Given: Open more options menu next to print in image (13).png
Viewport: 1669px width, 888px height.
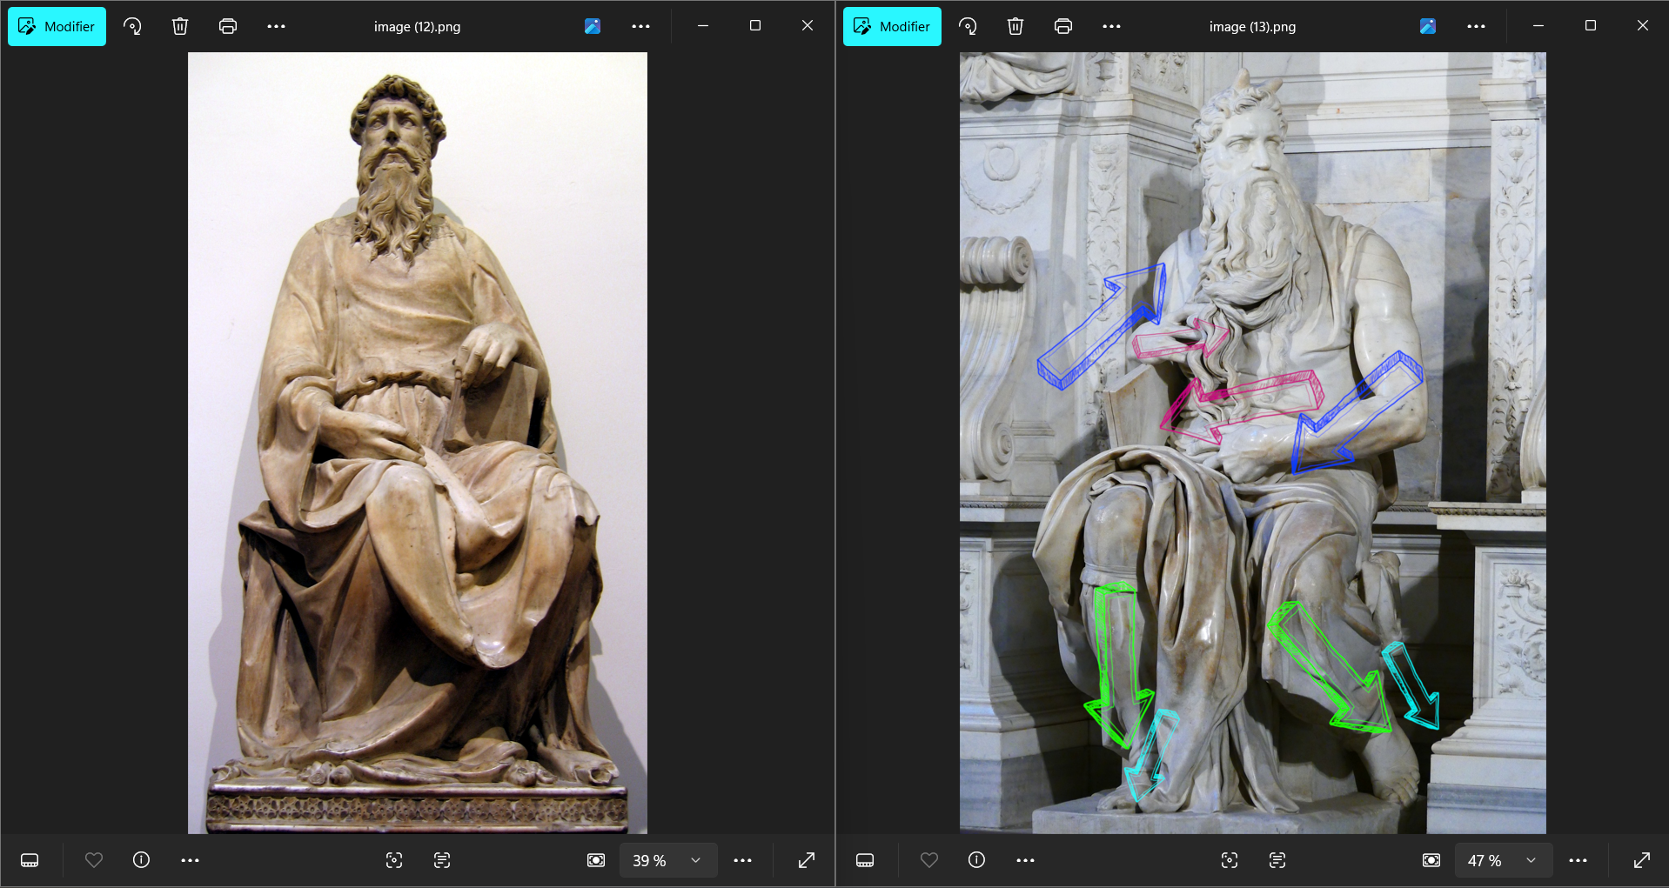Looking at the screenshot, I should click(x=1111, y=26).
